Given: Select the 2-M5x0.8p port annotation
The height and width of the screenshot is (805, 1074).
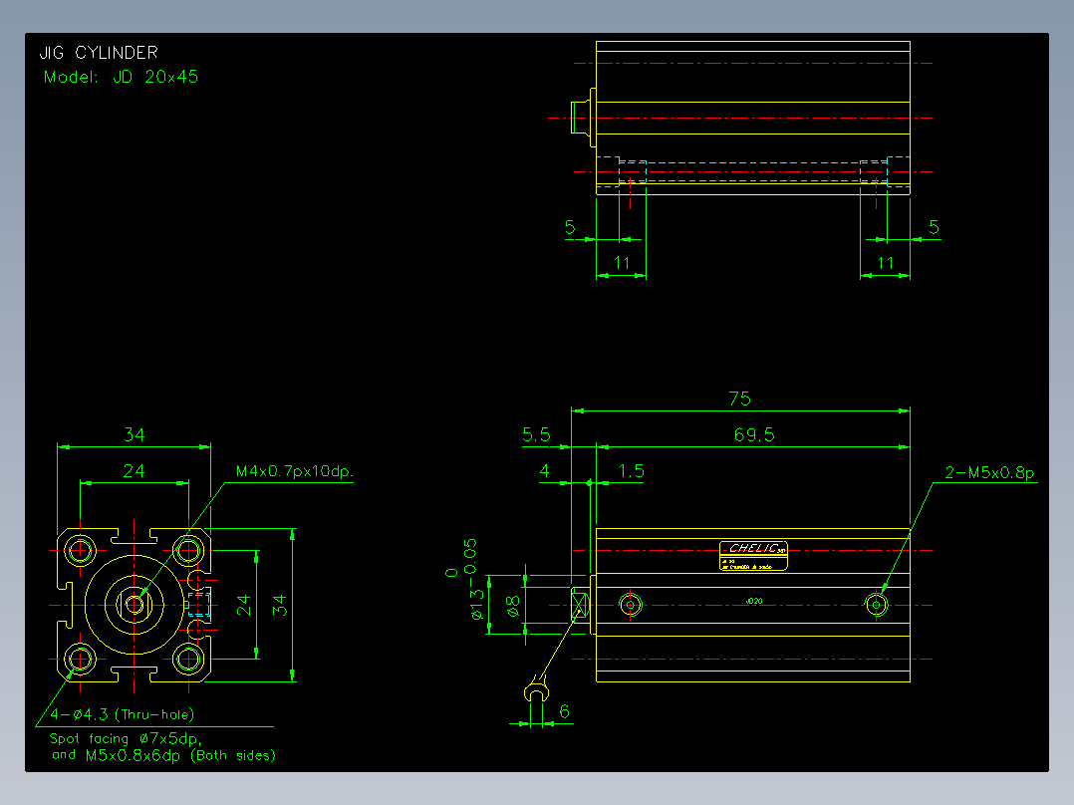Looking at the screenshot, I should tap(989, 472).
